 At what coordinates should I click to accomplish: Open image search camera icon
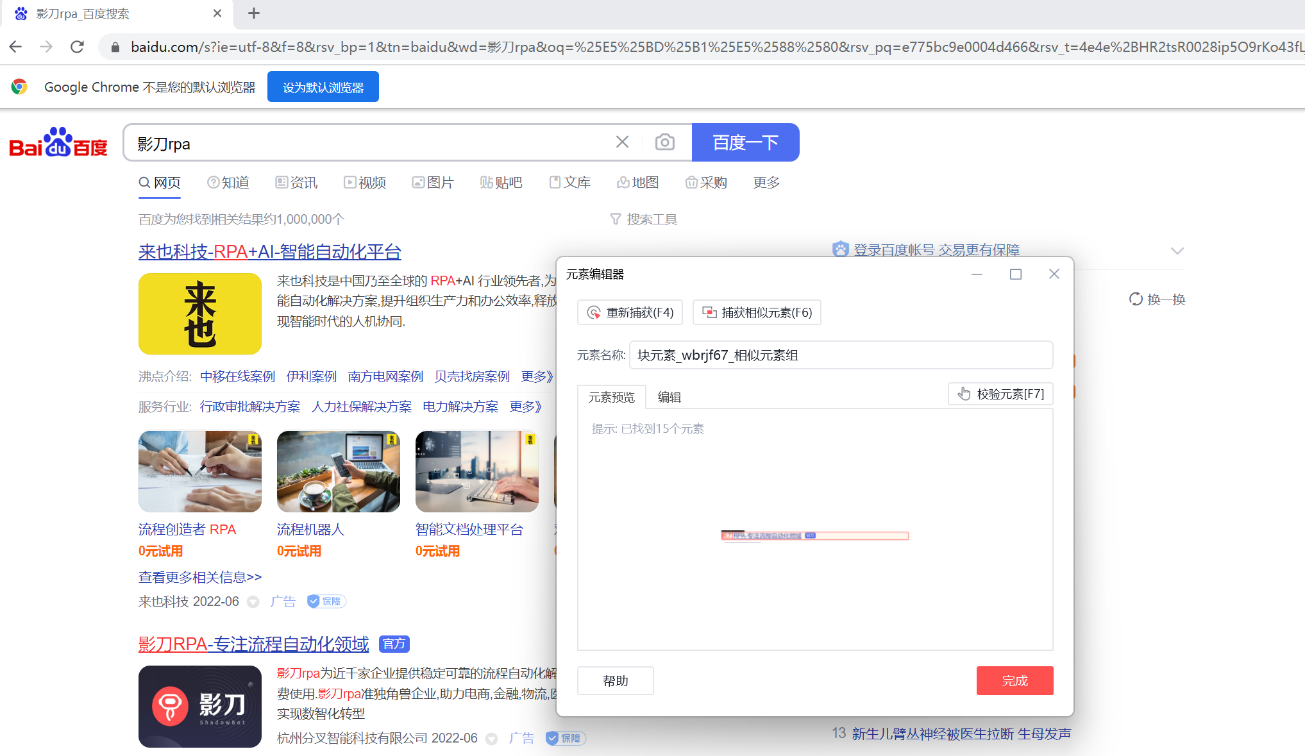coord(664,142)
